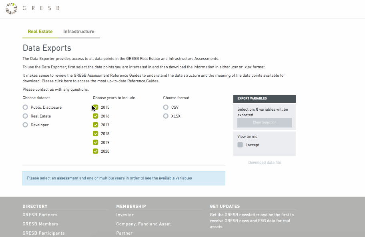Click the Clear Selection button
The height and width of the screenshot is (237, 365).
pyautogui.click(x=265, y=122)
